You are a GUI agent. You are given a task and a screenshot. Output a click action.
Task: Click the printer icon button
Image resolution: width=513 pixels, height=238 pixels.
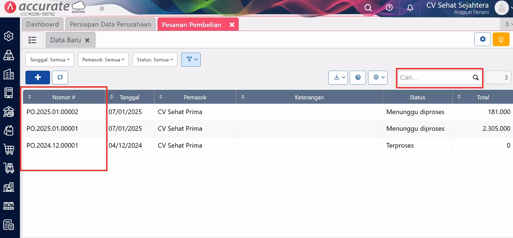358,78
